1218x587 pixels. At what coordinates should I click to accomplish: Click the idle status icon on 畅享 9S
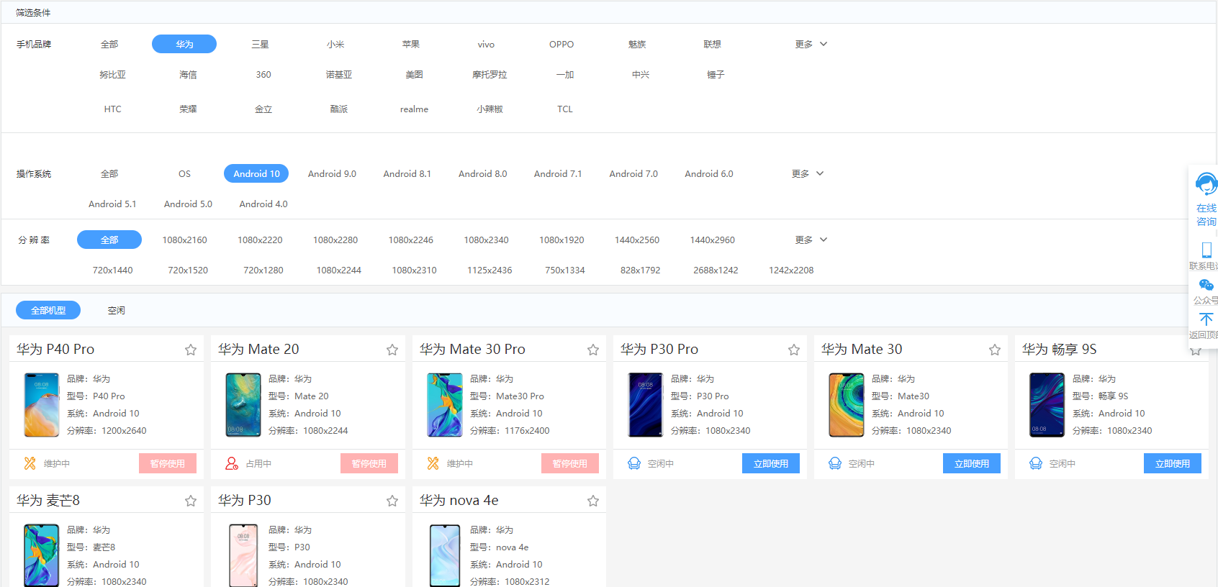click(1036, 463)
